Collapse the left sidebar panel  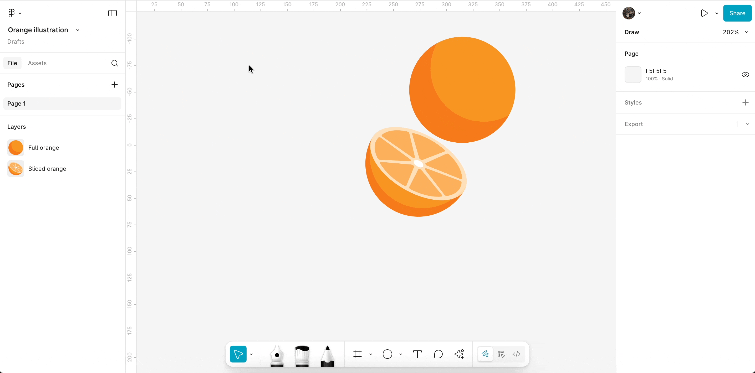coord(113,13)
